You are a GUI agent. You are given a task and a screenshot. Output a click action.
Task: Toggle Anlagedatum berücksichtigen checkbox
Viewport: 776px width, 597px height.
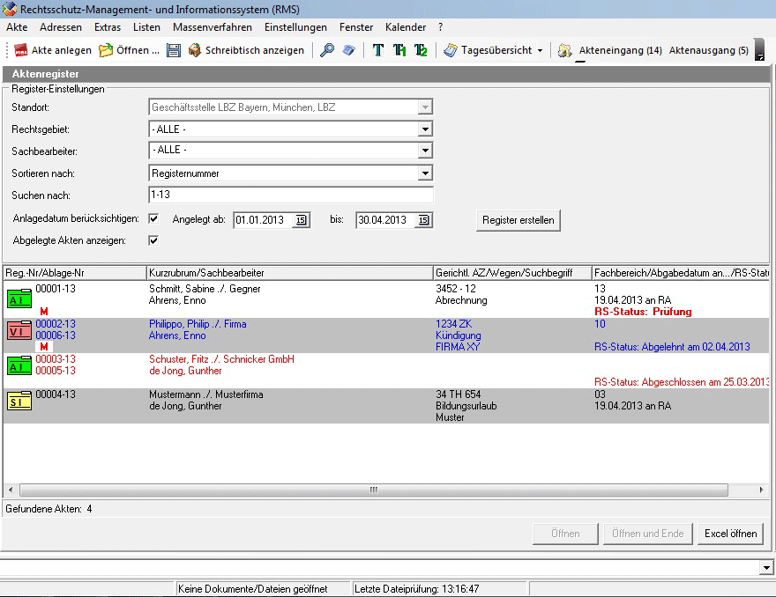[x=153, y=218]
